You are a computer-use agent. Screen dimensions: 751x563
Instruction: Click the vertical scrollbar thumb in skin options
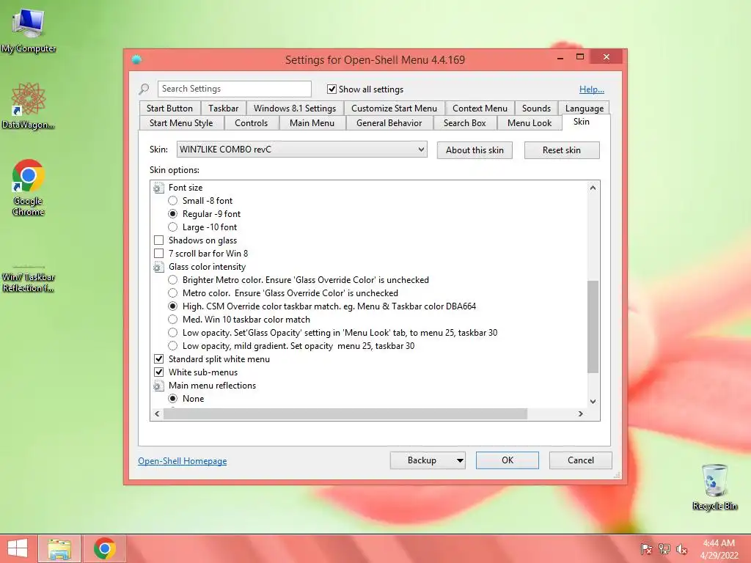[593, 326]
